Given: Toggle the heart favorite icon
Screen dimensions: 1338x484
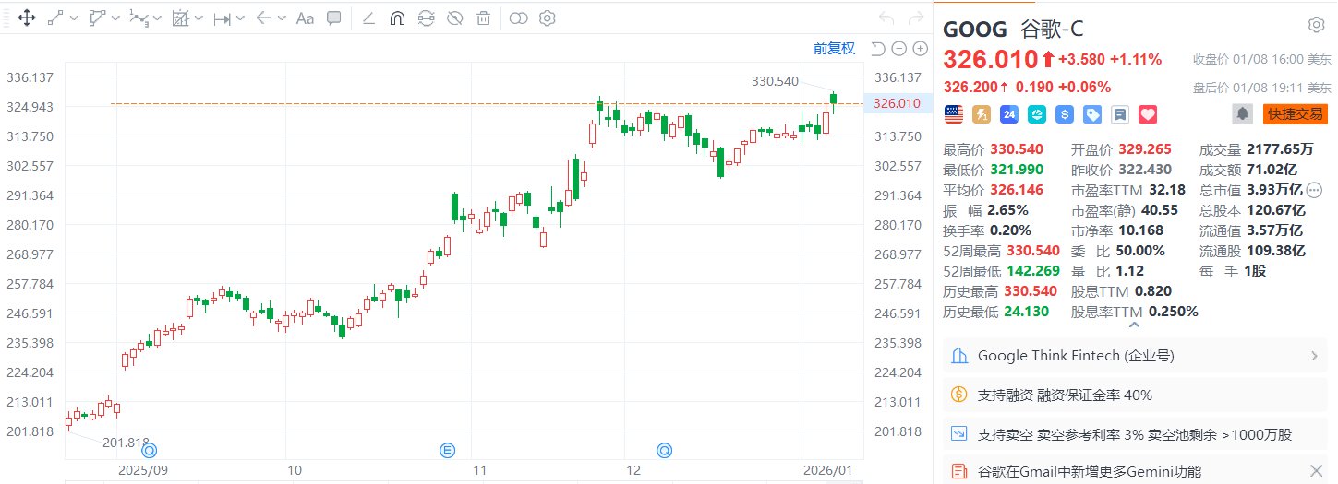Looking at the screenshot, I should (1148, 114).
